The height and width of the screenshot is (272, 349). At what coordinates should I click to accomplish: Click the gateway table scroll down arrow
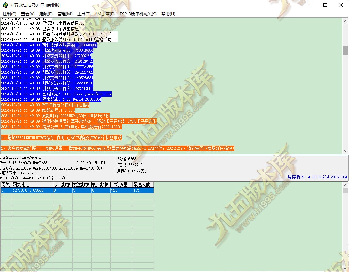pos(345,268)
